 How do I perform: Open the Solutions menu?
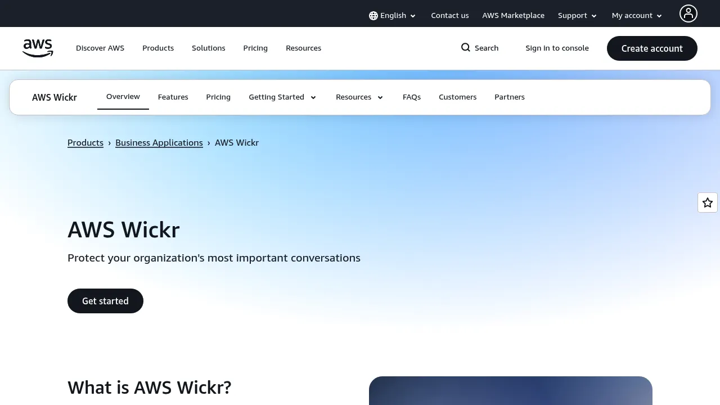pyautogui.click(x=209, y=48)
